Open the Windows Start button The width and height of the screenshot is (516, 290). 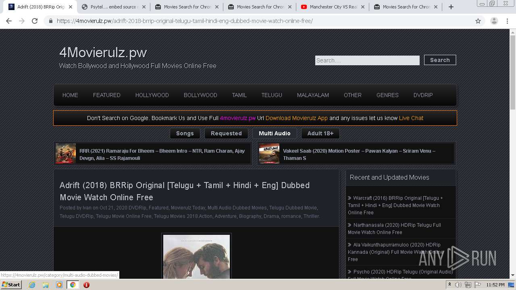pos(11,284)
